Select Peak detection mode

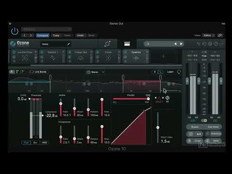click(26, 143)
